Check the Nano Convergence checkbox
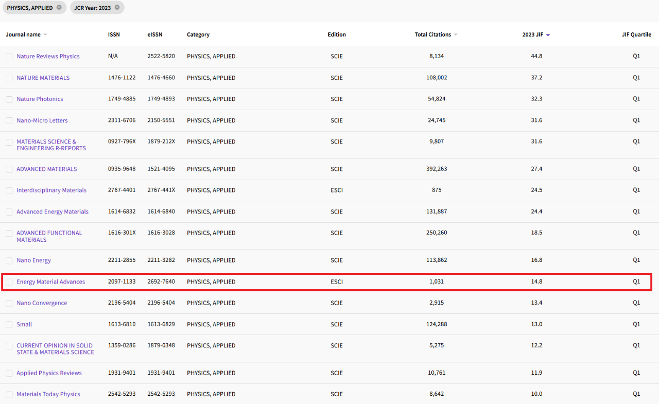The width and height of the screenshot is (659, 404). pyautogui.click(x=9, y=303)
